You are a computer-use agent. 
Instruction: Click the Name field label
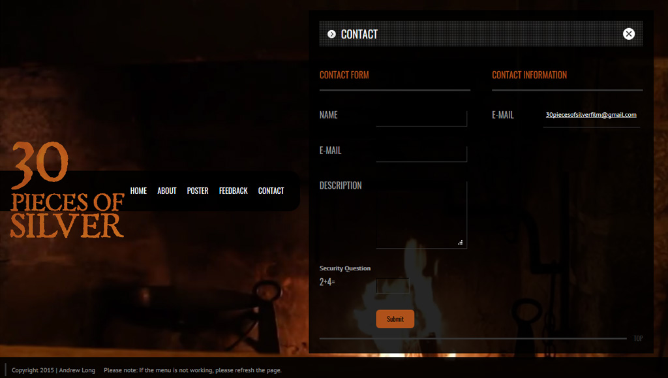pyautogui.click(x=329, y=115)
